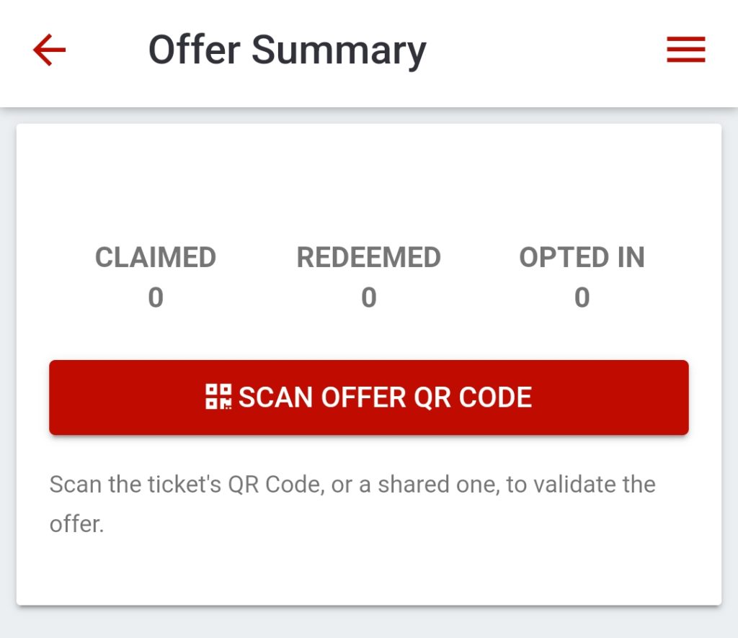738x638 pixels.
Task: Tap the gray background below the card
Action: [x=369, y=623]
